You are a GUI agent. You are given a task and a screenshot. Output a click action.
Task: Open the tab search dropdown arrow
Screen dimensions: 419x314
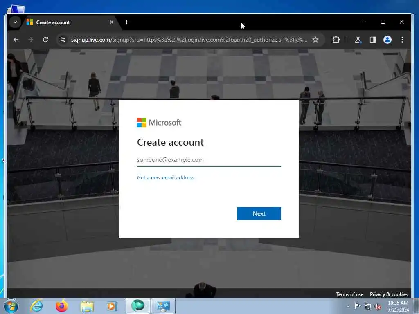pos(15,22)
